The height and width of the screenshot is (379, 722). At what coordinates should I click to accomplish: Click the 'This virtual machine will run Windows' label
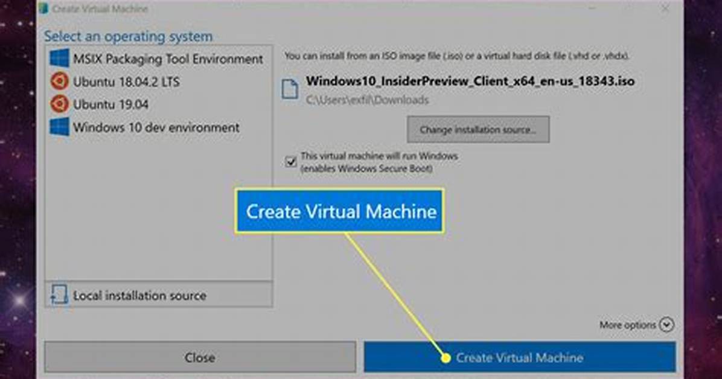(x=380, y=162)
